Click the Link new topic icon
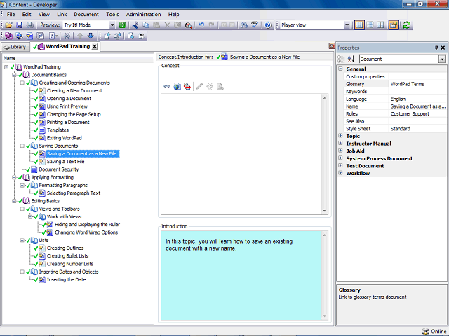 (x=29, y=36)
